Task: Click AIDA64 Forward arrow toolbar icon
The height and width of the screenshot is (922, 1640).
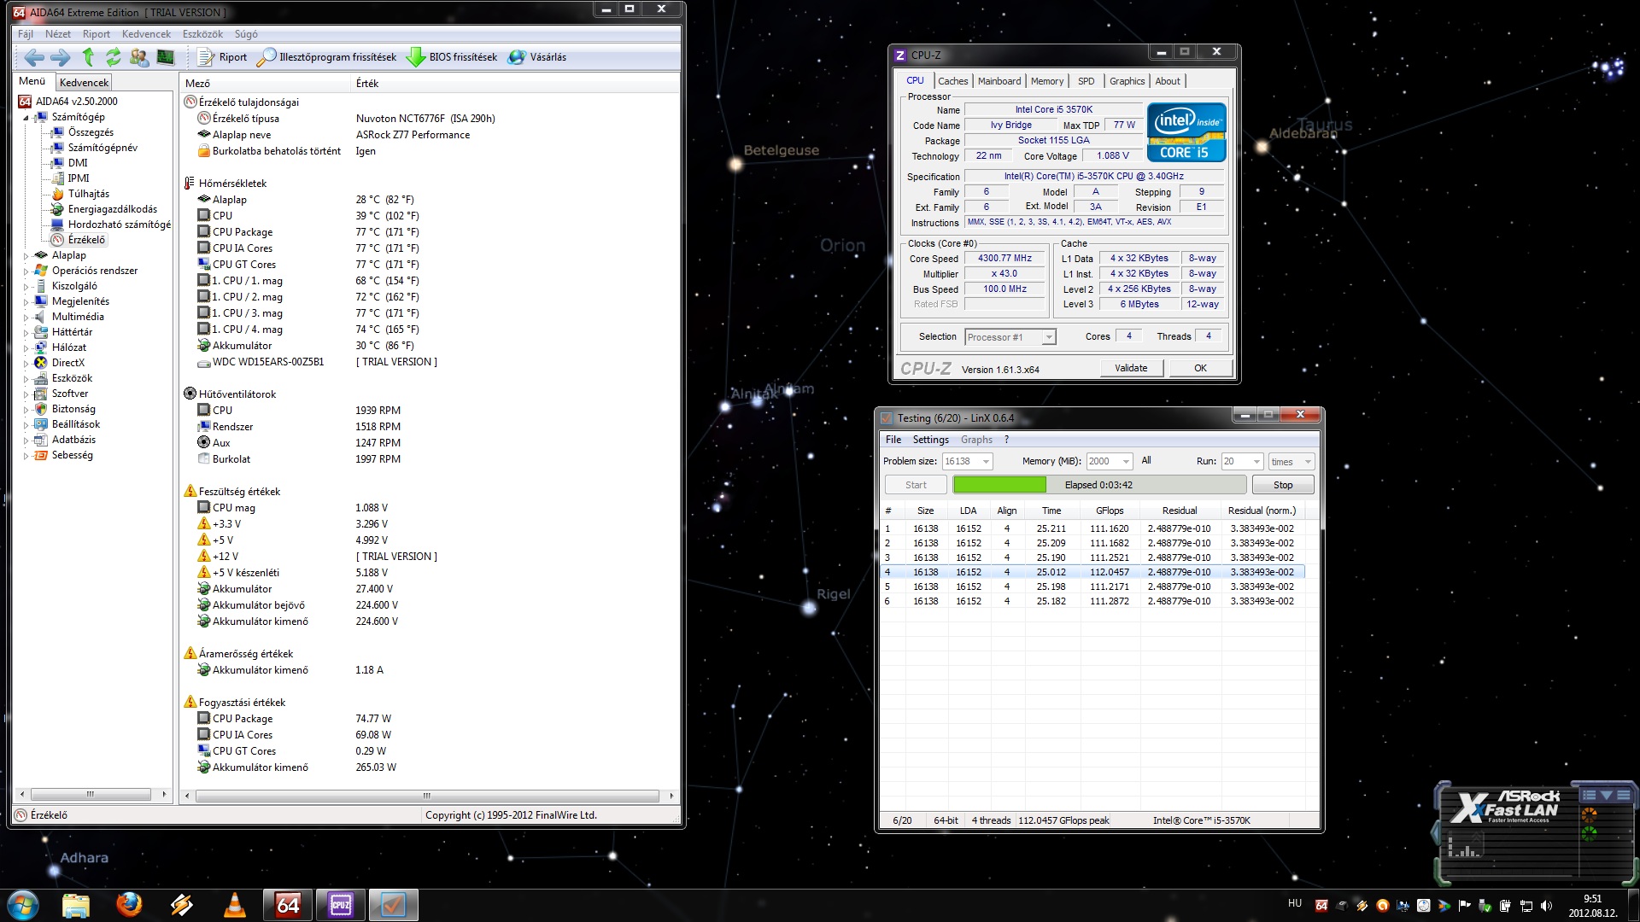Action: tap(61, 57)
